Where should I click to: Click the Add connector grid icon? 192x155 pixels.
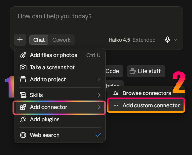point(23,107)
